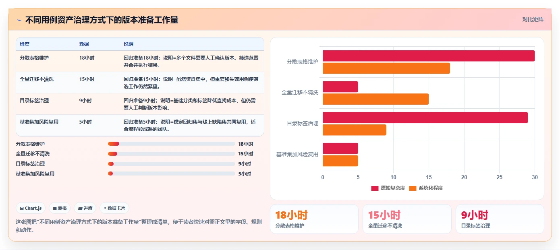Click the 分散表格维护 progress bar

click(x=172, y=144)
